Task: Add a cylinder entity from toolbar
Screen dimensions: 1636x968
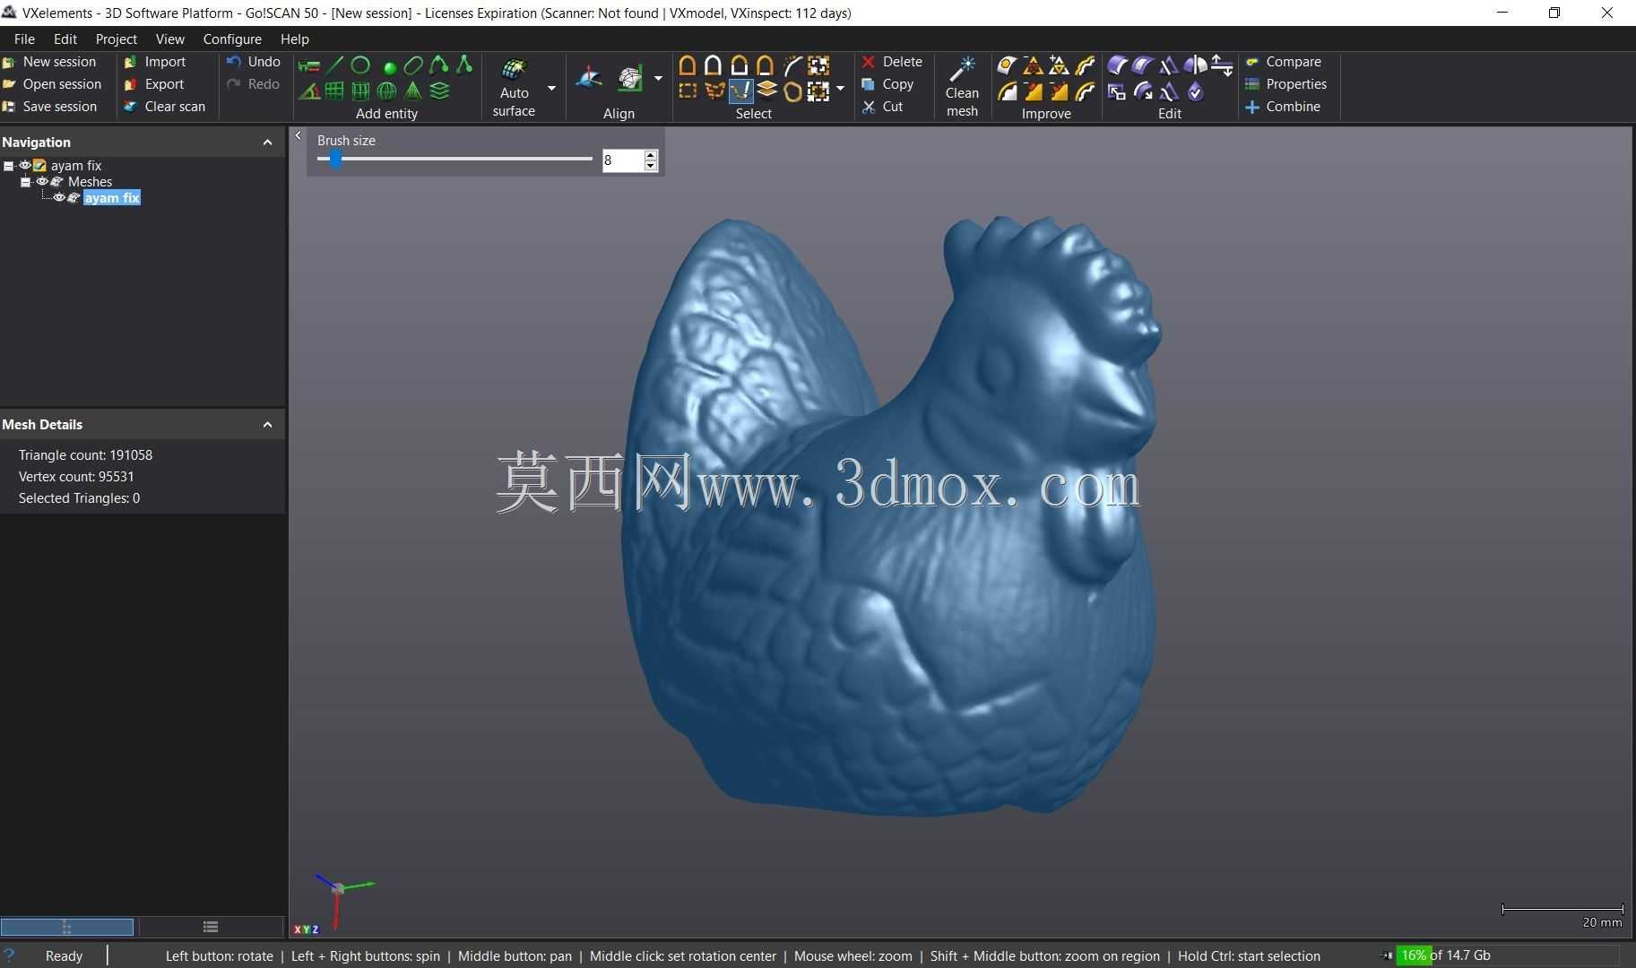Action: 360,91
